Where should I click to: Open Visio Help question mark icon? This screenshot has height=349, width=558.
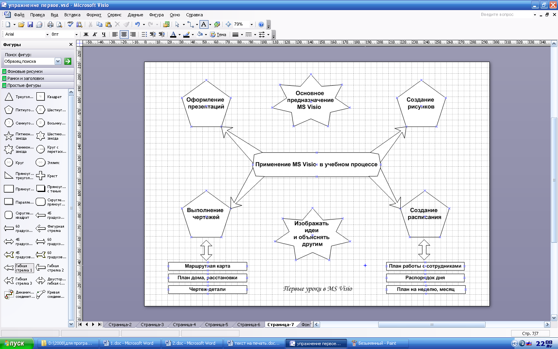coord(261,24)
